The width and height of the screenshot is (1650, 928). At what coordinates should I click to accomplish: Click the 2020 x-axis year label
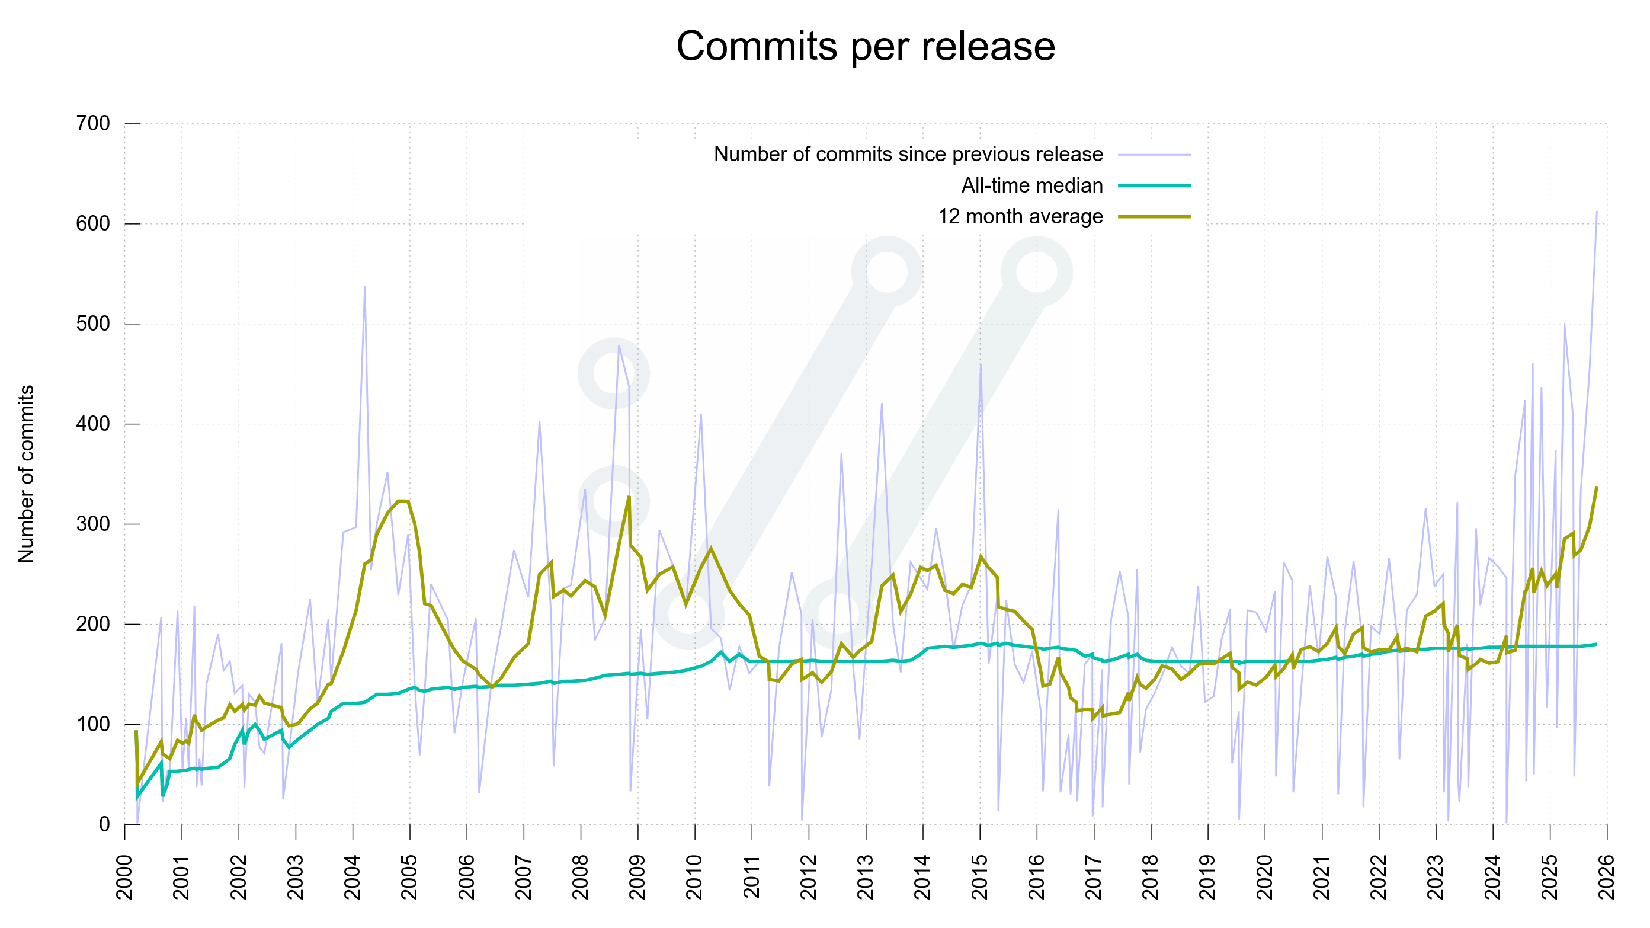click(1264, 876)
